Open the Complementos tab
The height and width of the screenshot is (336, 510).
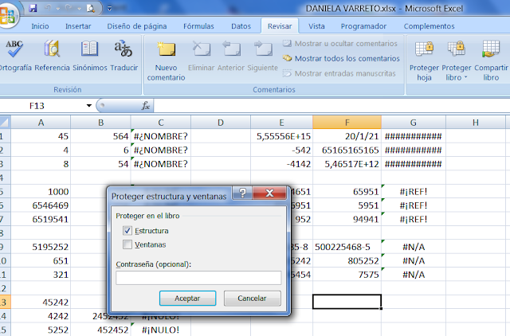(x=429, y=26)
